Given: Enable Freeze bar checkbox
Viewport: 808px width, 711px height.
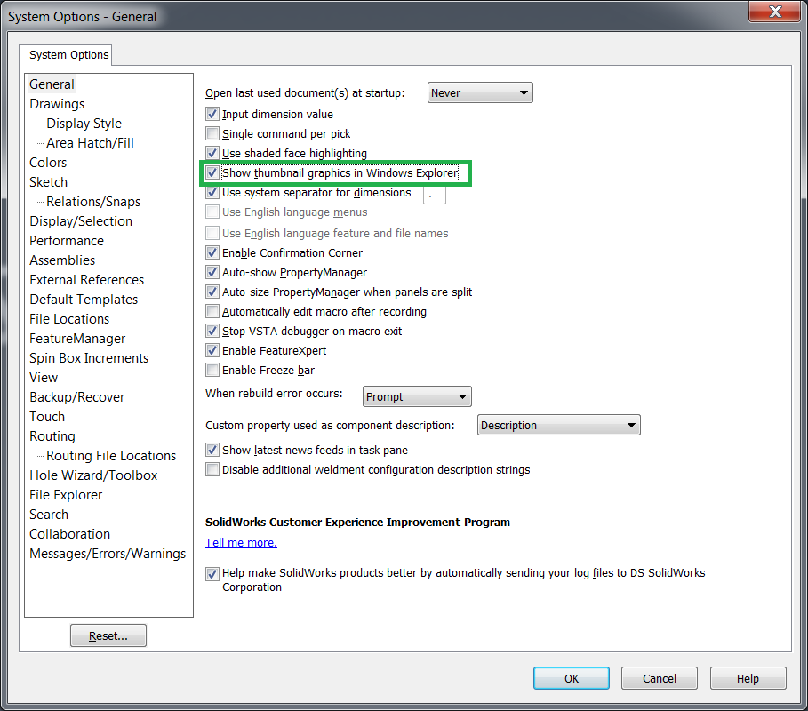Looking at the screenshot, I should pyautogui.click(x=212, y=370).
